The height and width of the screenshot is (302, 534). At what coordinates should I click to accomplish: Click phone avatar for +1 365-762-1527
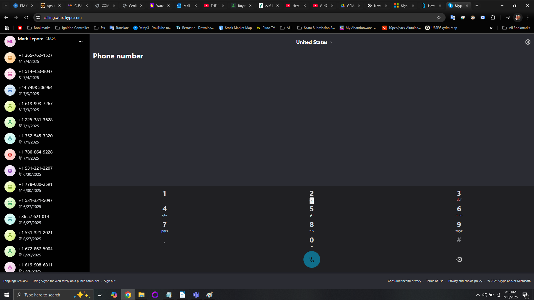tap(10, 58)
